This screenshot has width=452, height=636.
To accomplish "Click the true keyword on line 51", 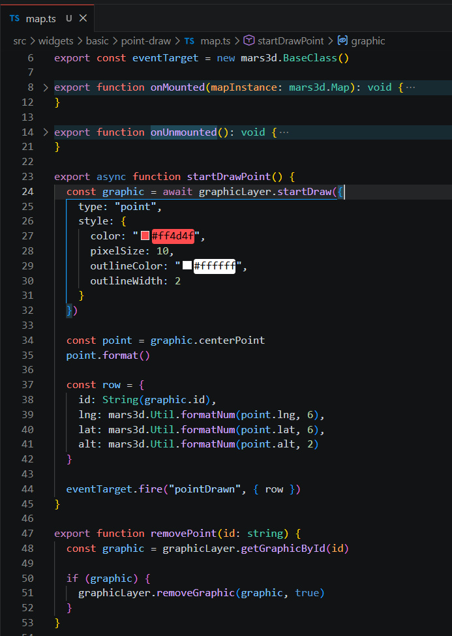I will pyautogui.click(x=307, y=593).
